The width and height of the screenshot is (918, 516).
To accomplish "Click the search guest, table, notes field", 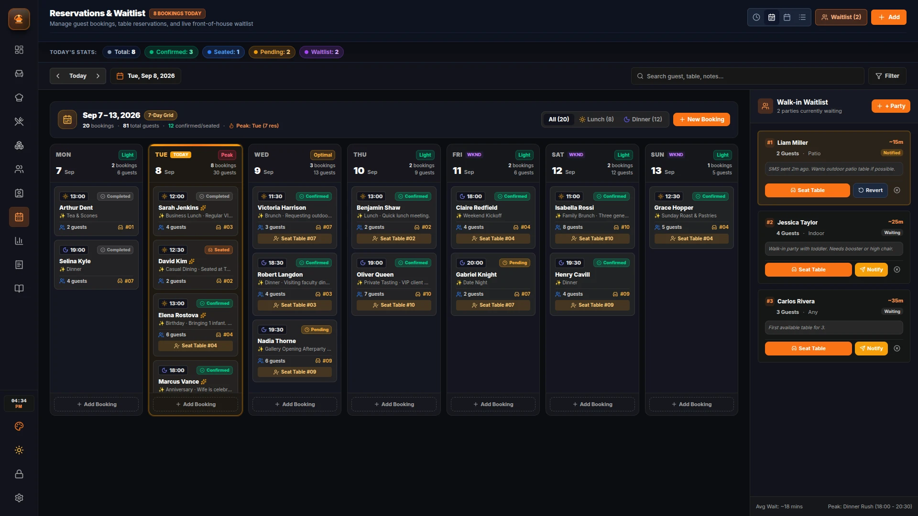I will click(747, 76).
